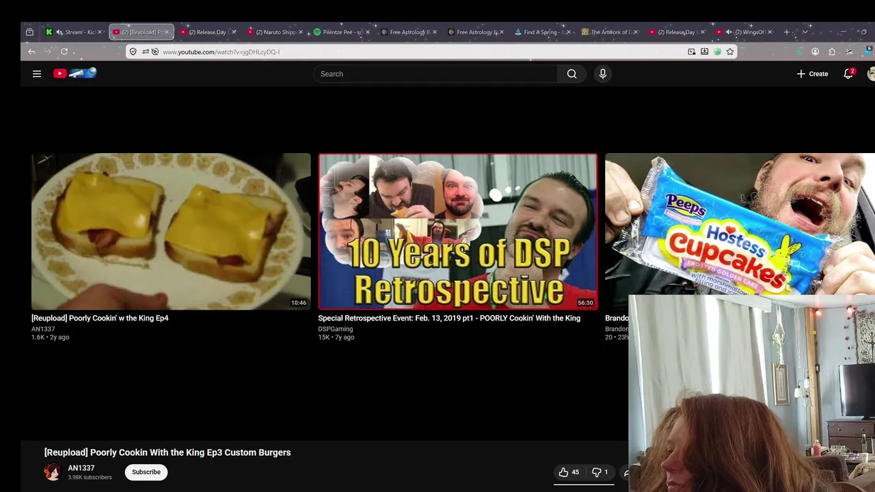Switch to the Pilentze Pee Spotify tab

pyautogui.click(x=342, y=32)
